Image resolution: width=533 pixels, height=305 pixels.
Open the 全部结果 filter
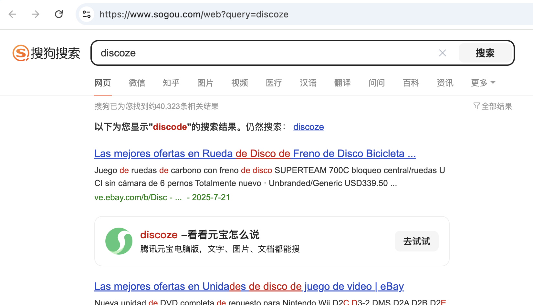point(493,106)
